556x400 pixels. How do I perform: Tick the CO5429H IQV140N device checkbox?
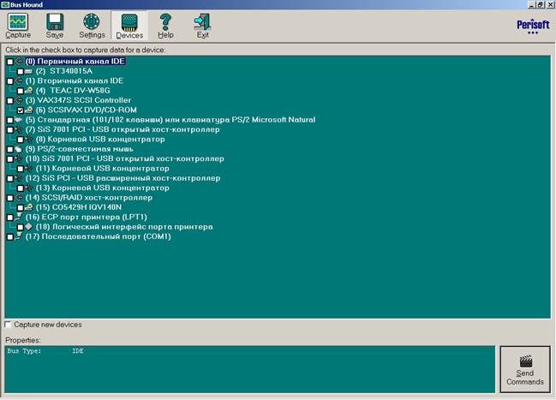tap(21, 207)
